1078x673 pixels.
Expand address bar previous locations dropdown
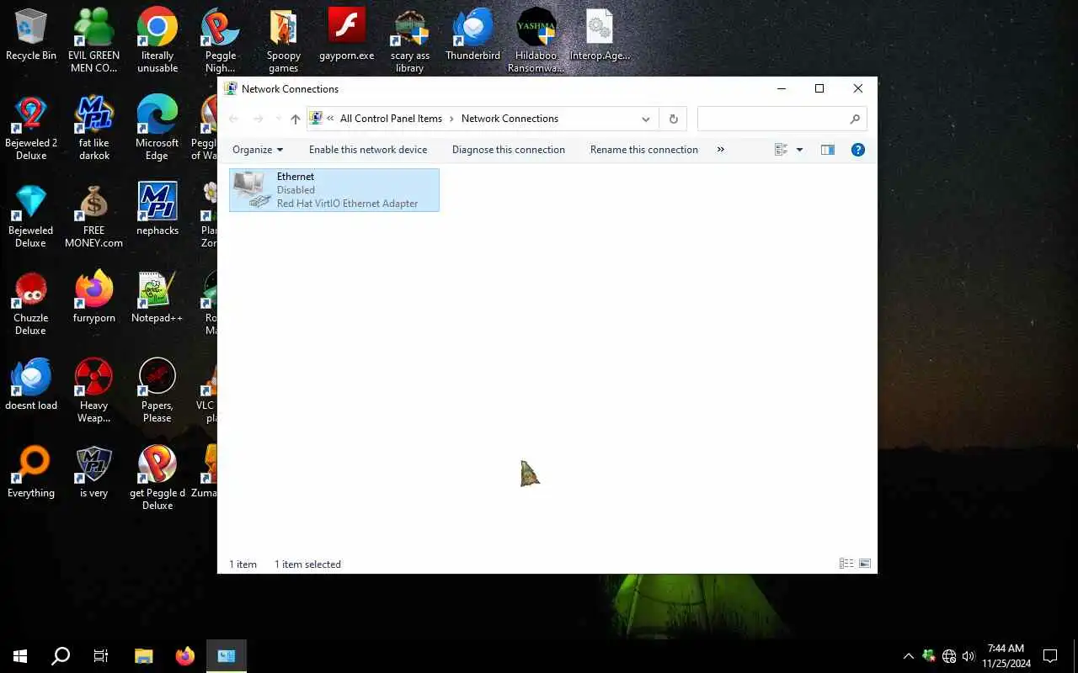point(646,119)
